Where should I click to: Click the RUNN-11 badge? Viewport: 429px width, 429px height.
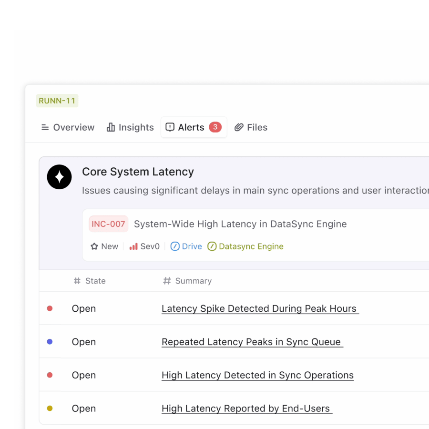pos(57,101)
